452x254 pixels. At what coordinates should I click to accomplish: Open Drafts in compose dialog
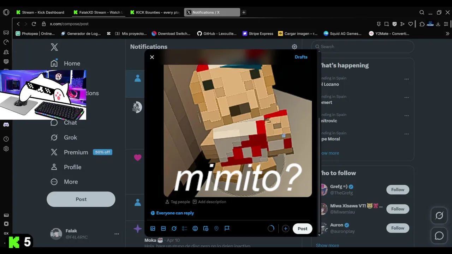(x=301, y=57)
